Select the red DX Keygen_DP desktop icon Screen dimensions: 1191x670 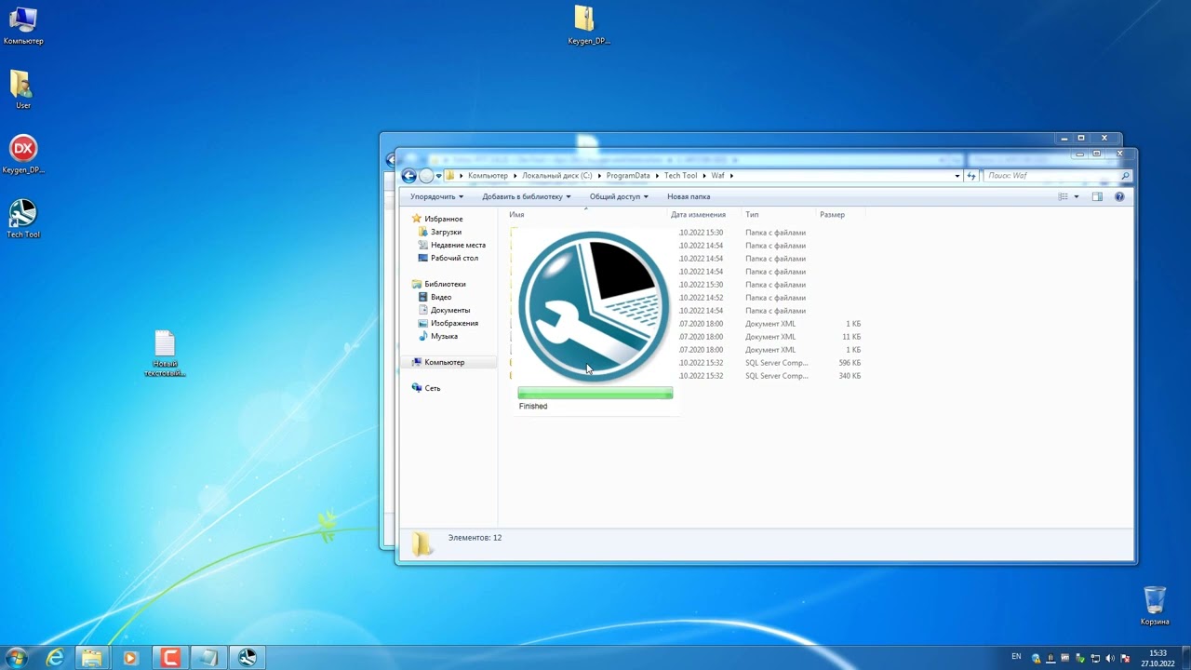(x=23, y=154)
